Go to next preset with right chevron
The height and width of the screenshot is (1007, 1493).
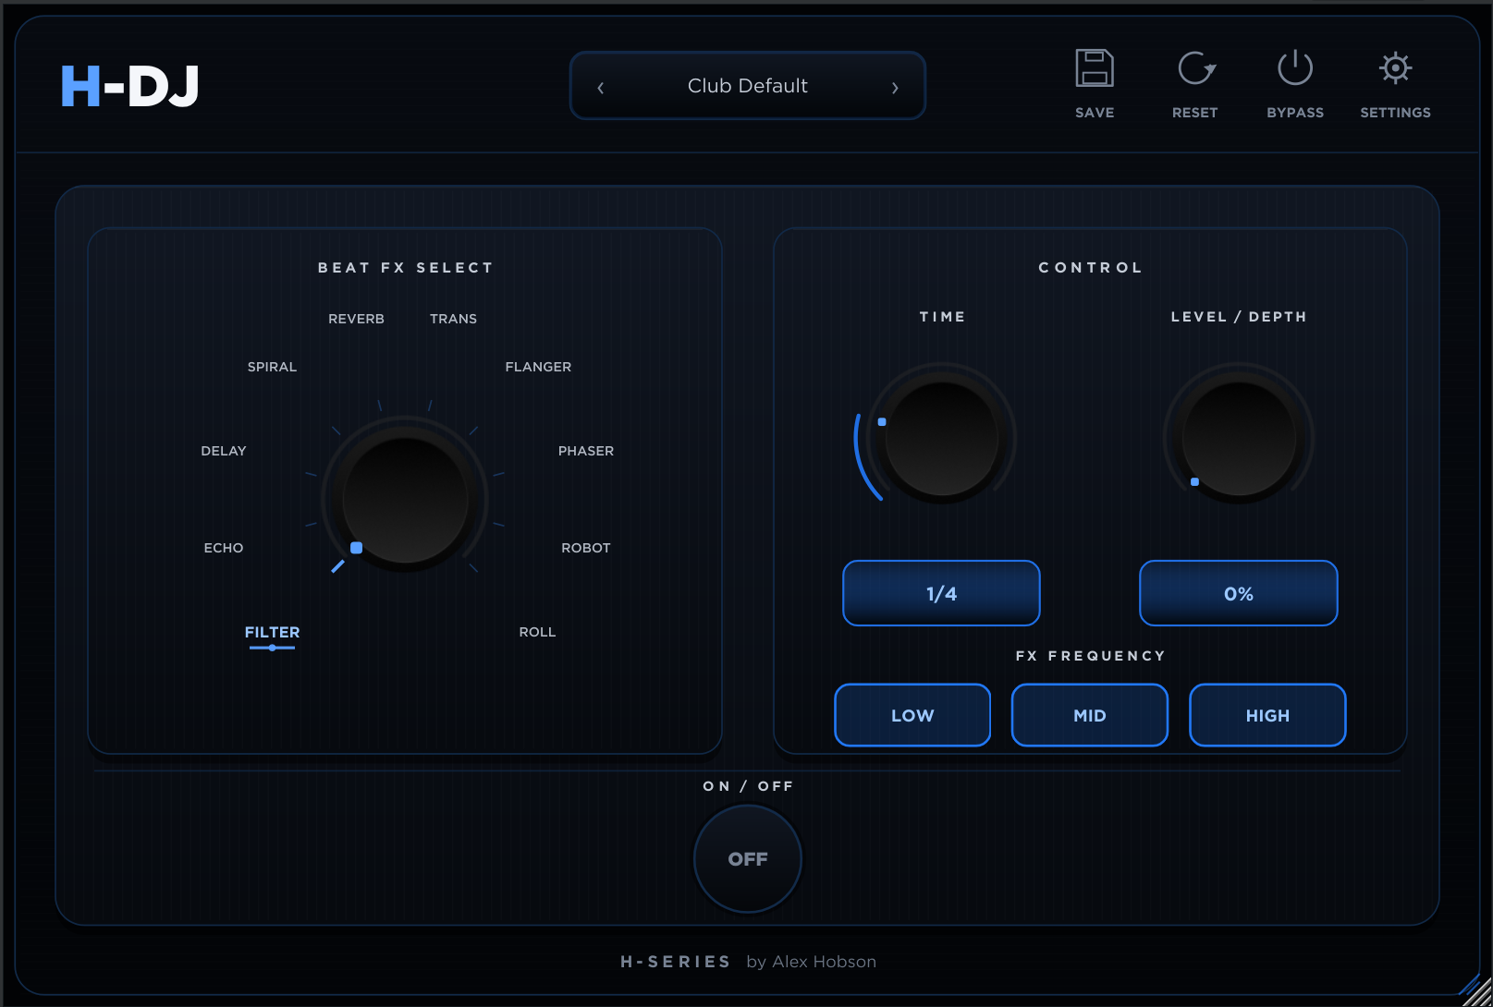click(x=895, y=88)
